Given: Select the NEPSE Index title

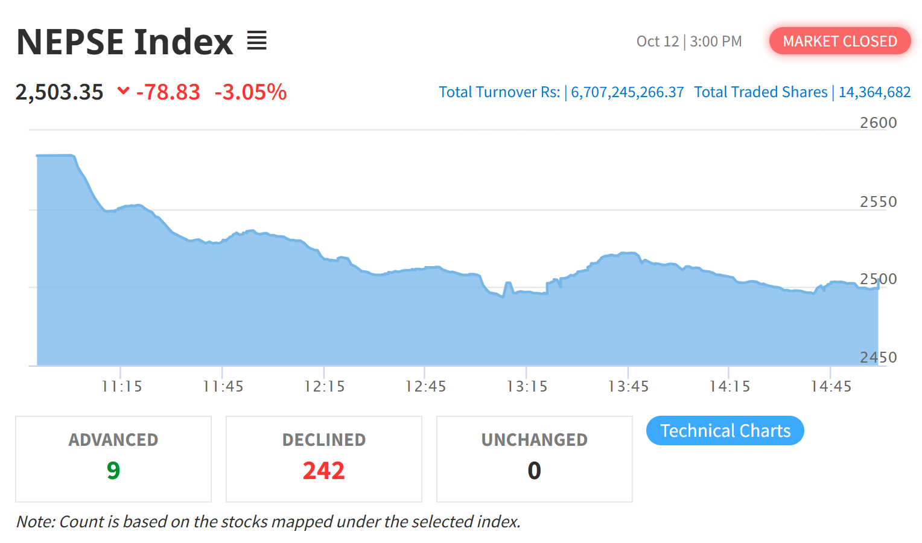Looking at the screenshot, I should coord(124,42).
